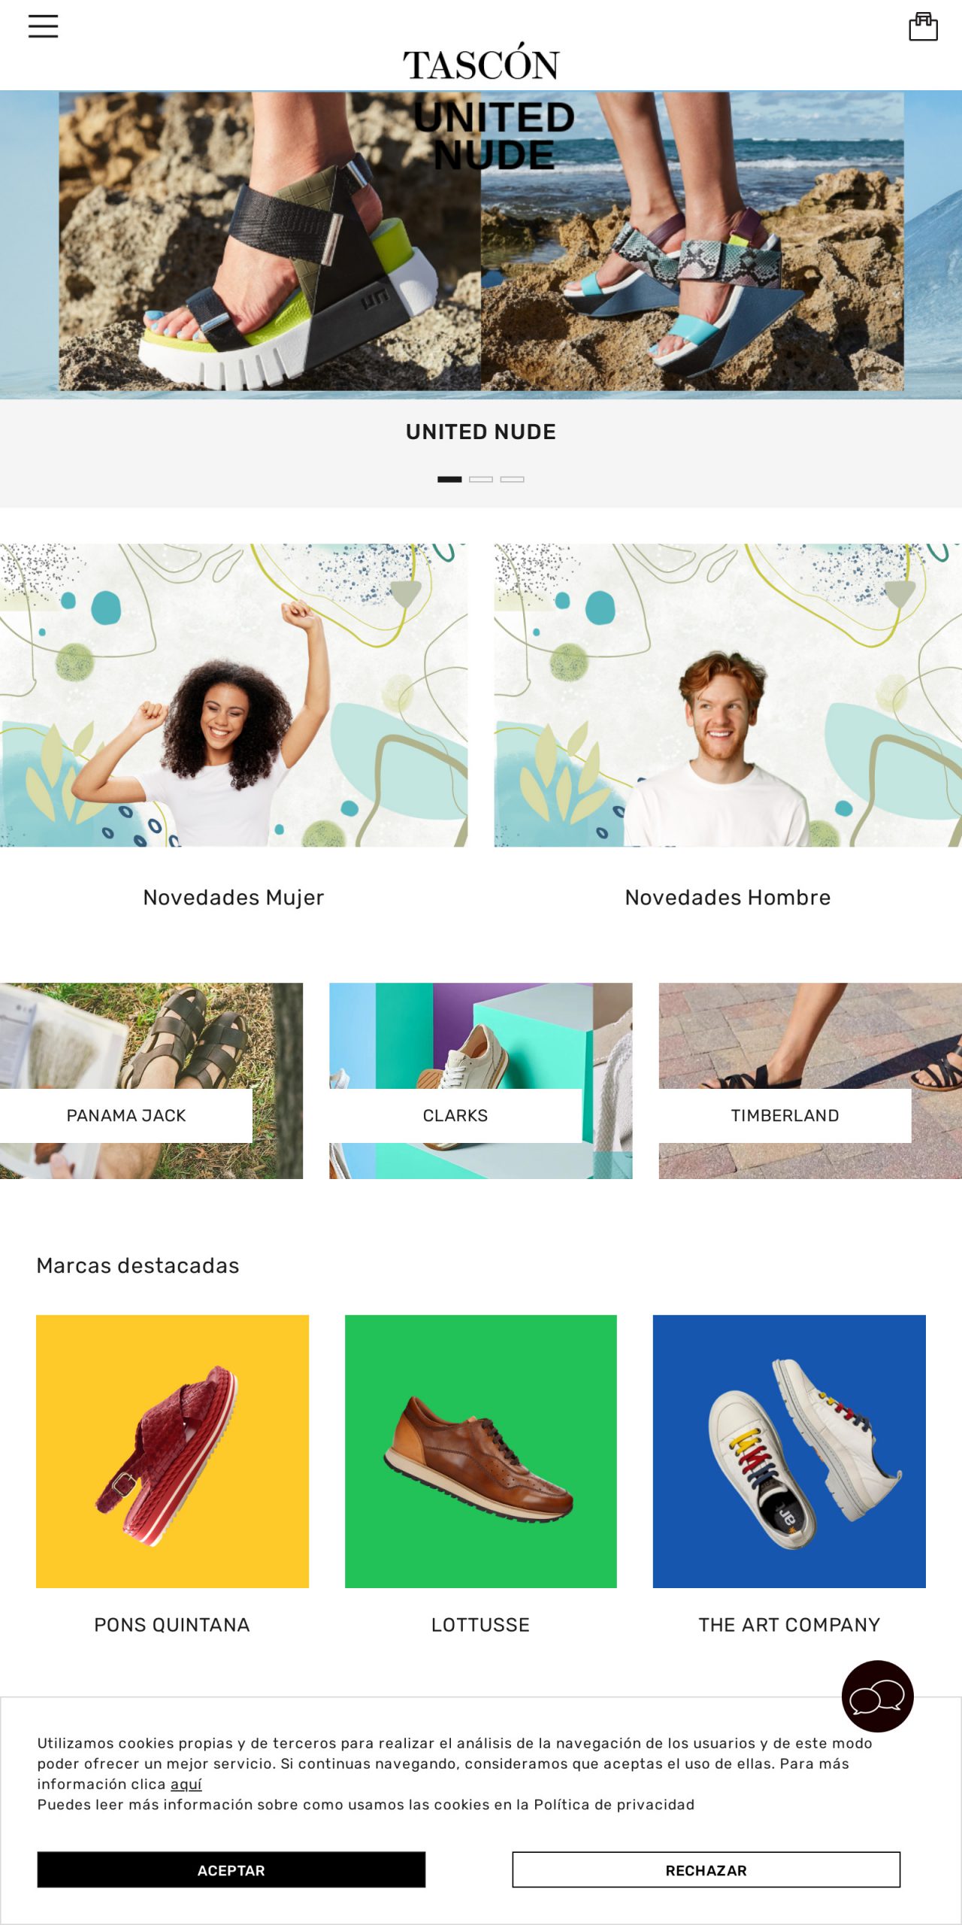
Task: Click the 'aquí' cookie info link
Action: (186, 1784)
